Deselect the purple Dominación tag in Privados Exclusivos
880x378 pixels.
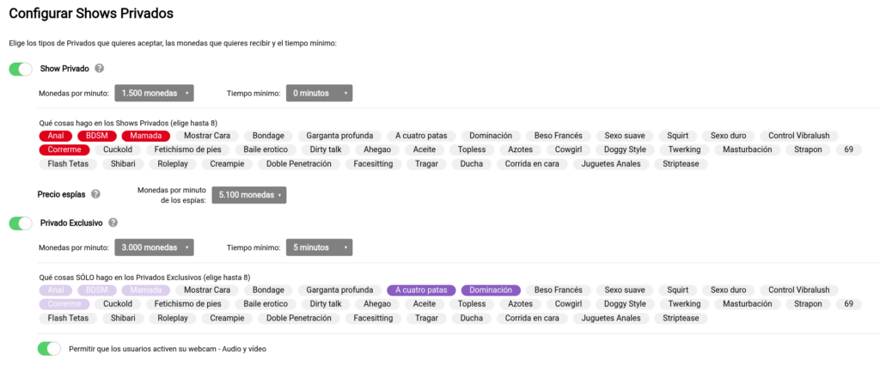coord(491,290)
